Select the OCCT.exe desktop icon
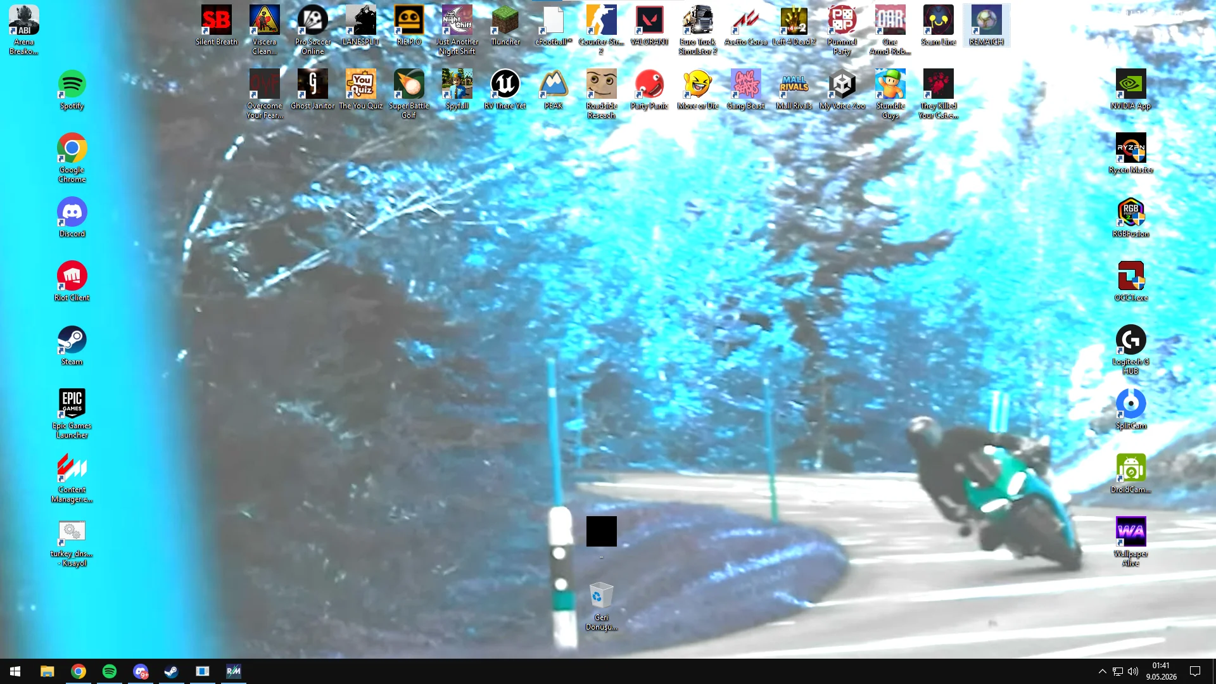 point(1131,281)
